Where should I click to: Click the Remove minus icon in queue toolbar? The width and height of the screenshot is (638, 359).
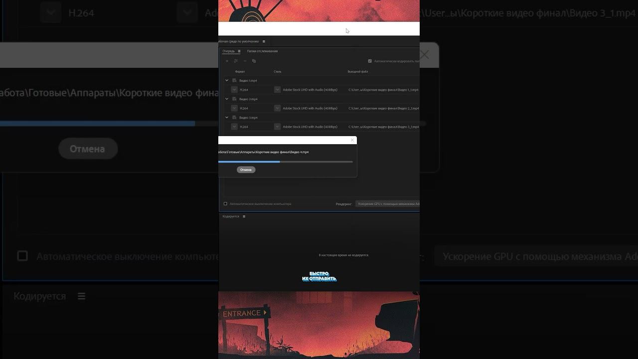(245, 61)
